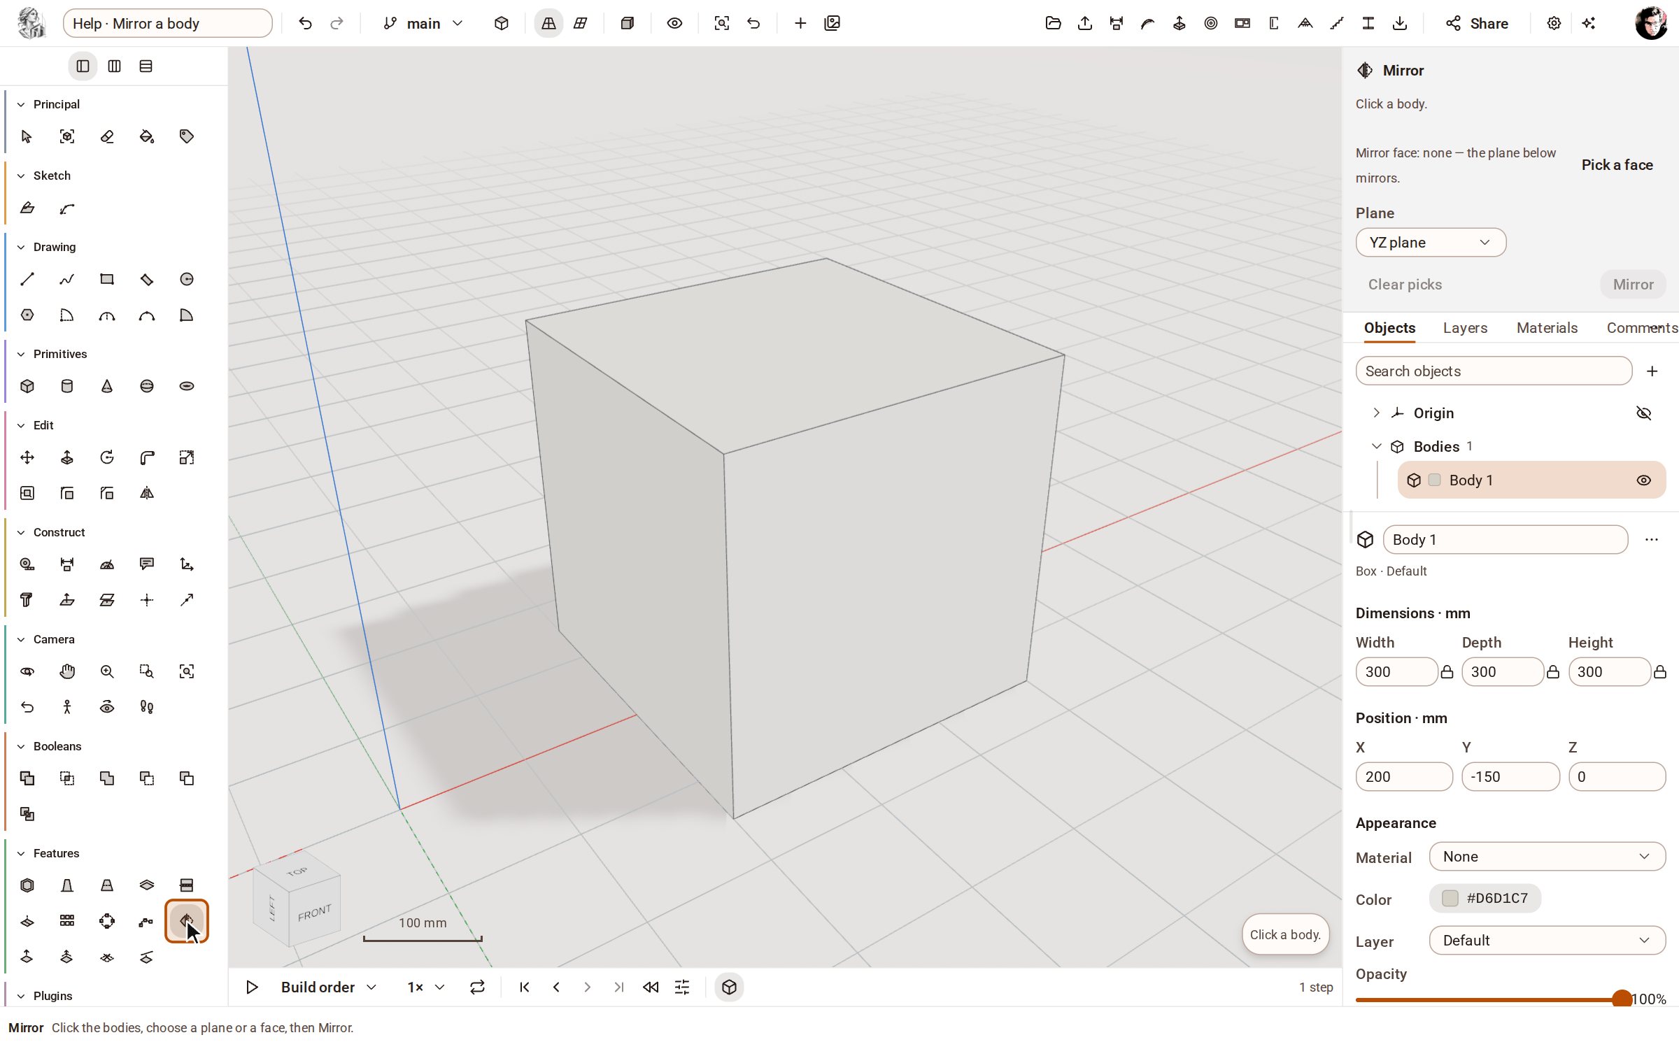This screenshot has height=1049, width=1679.
Task: Select the arrow Select tool in Principal
Action: click(27, 136)
